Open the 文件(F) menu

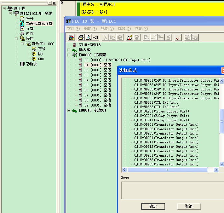[x=73, y=29]
